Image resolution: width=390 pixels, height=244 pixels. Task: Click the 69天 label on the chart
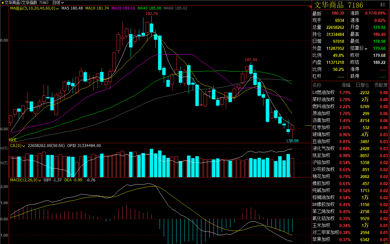click(13, 140)
